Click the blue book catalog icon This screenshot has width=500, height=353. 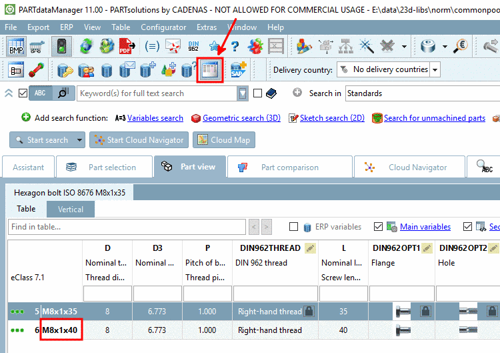[271, 93]
